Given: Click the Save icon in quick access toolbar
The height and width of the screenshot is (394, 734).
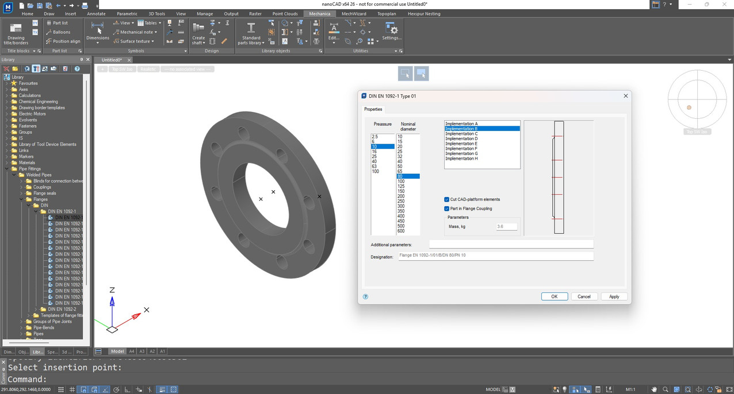Looking at the screenshot, I should pos(39,5).
